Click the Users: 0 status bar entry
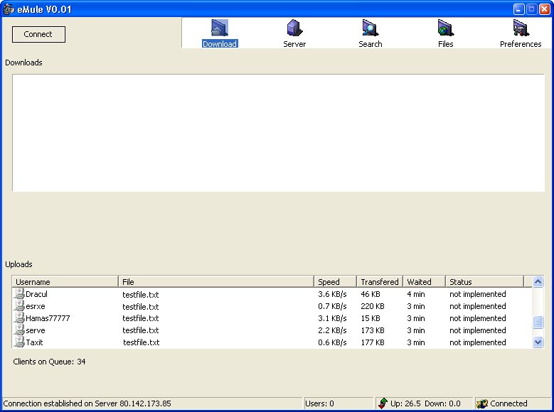This screenshot has height=412, width=554. click(319, 403)
